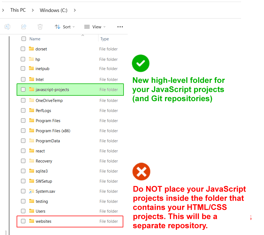The image size is (264, 235).
Task: Check the select-all box beside Name header
Action: (x=24, y=39)
